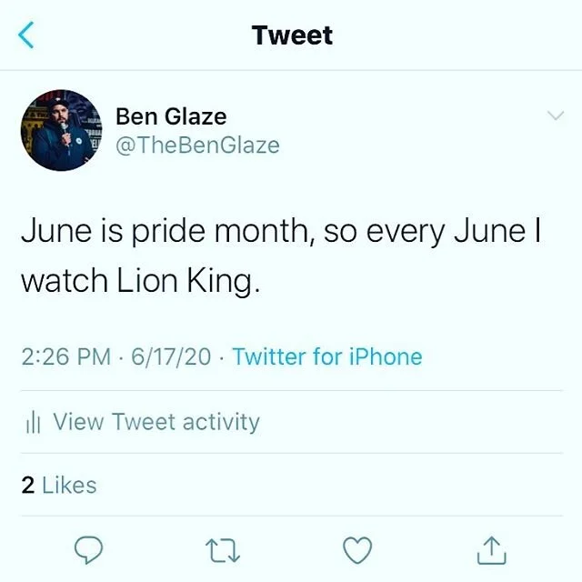
Task: Share the tweet via upload arrow icon
Action: [491, 550]
